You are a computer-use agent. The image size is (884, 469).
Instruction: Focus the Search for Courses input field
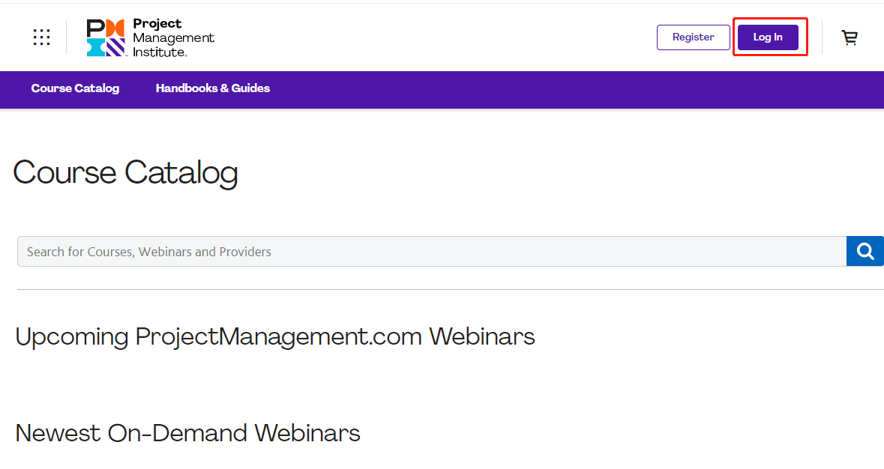pyautogui.click(x=432, y=251)
